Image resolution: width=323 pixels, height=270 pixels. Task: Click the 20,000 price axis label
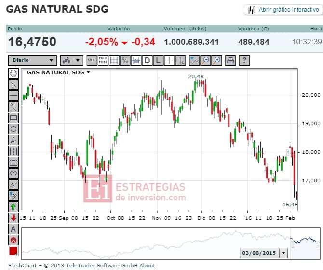(311, 95)
